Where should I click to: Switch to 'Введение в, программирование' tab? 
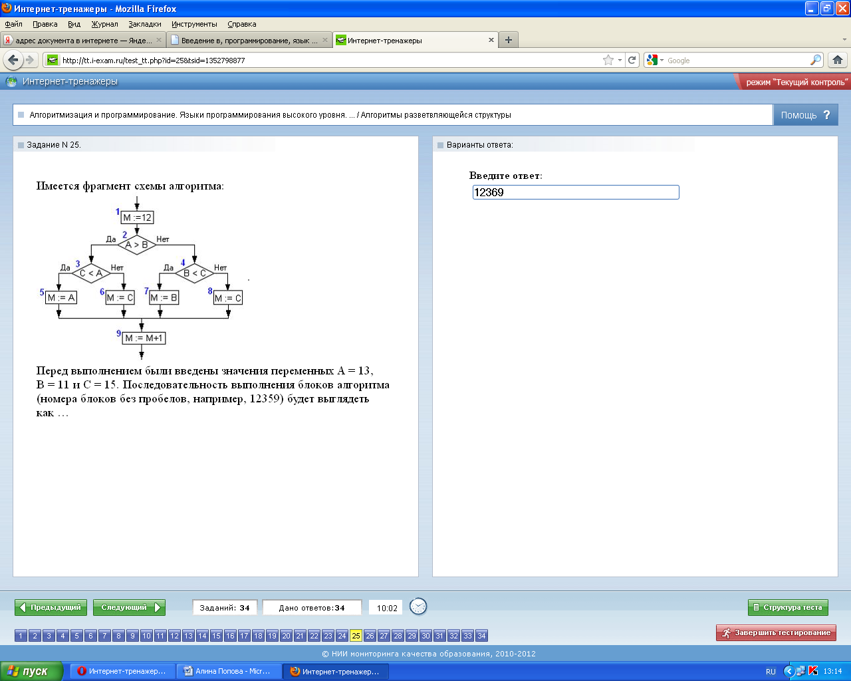click(249, 40)
